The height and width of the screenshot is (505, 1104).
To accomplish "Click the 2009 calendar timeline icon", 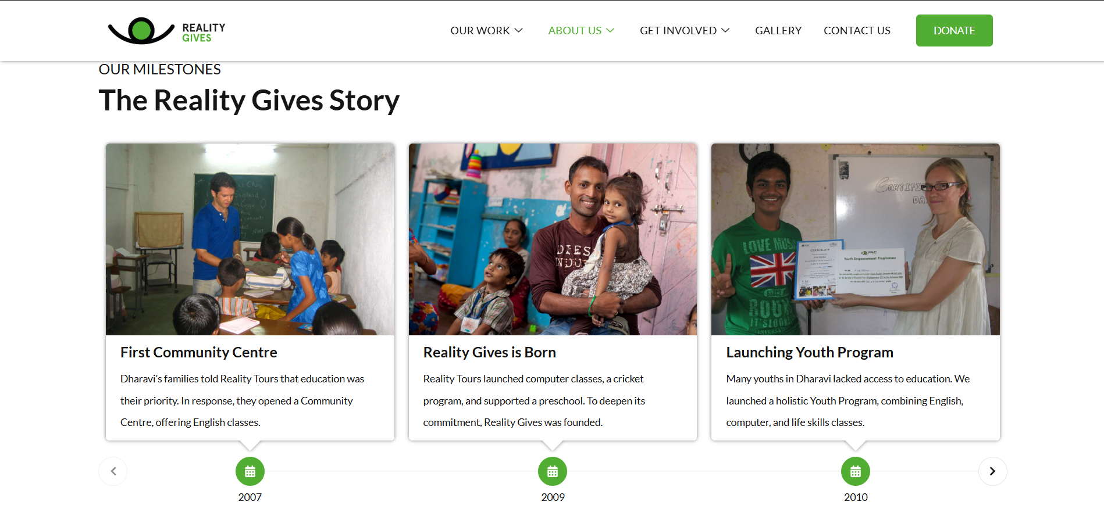I will point(553,471).
